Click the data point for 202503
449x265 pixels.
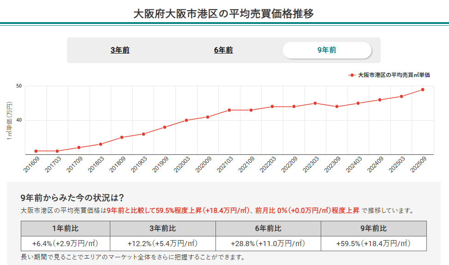pyautogui.click(x=401, y=96)
